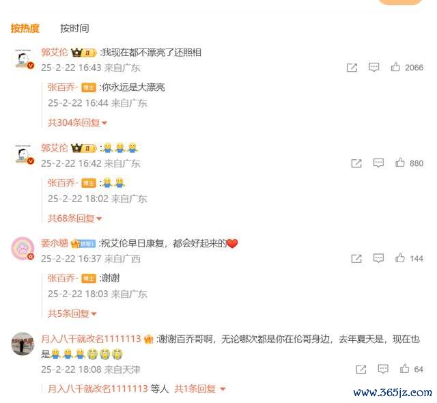The image size is (437, 403).
Task: Share the comment '我现在都不漂亮了还照相'
Action: click(352, 68)
